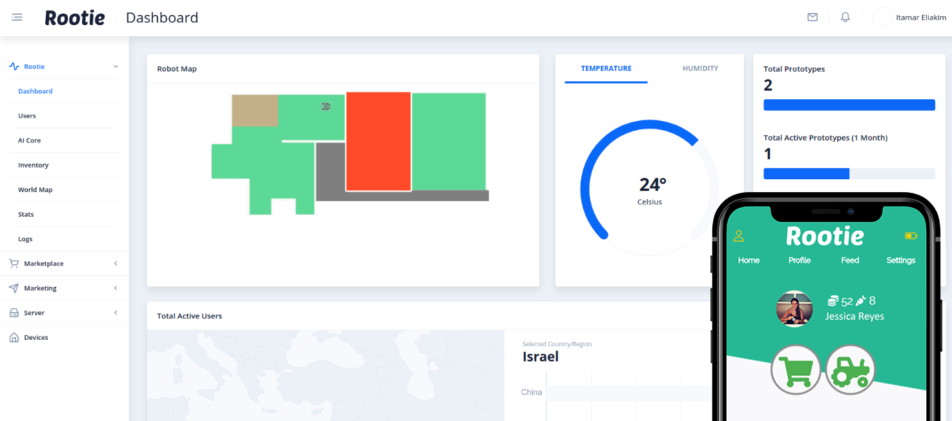Expand the Marketing section chevron
The width and height of the screenshot is (952, 421).
pyautogui.click(x=116, y=288)
